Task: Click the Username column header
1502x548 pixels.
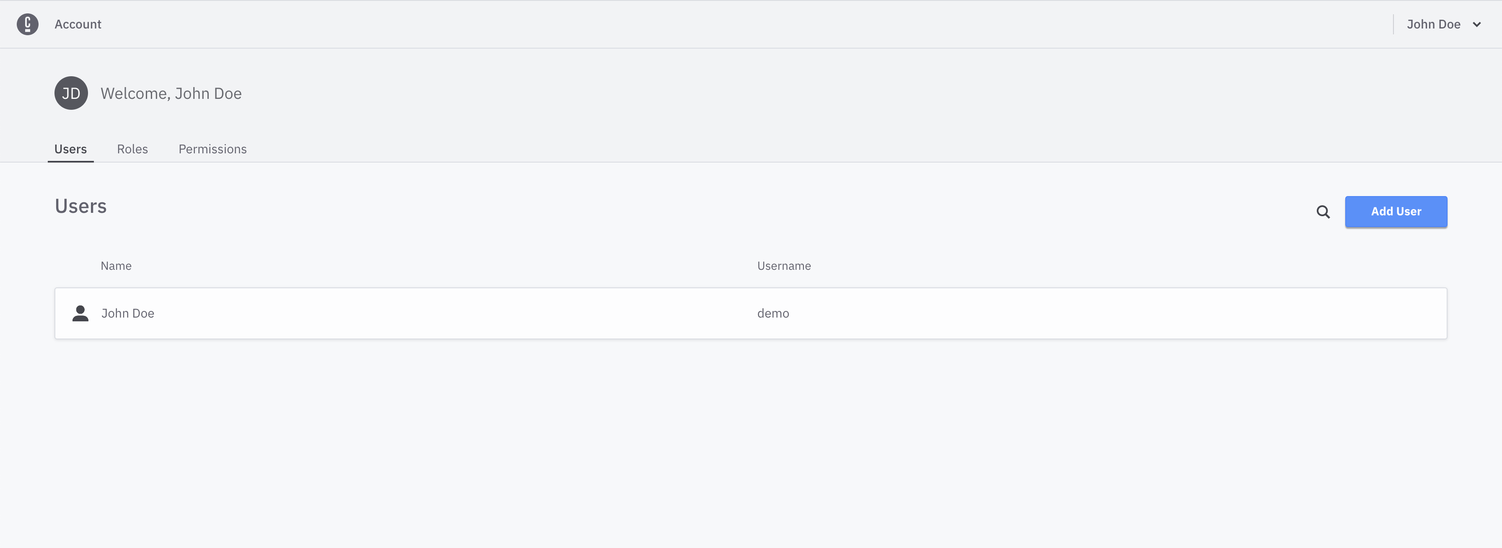Action: [784, 265]
